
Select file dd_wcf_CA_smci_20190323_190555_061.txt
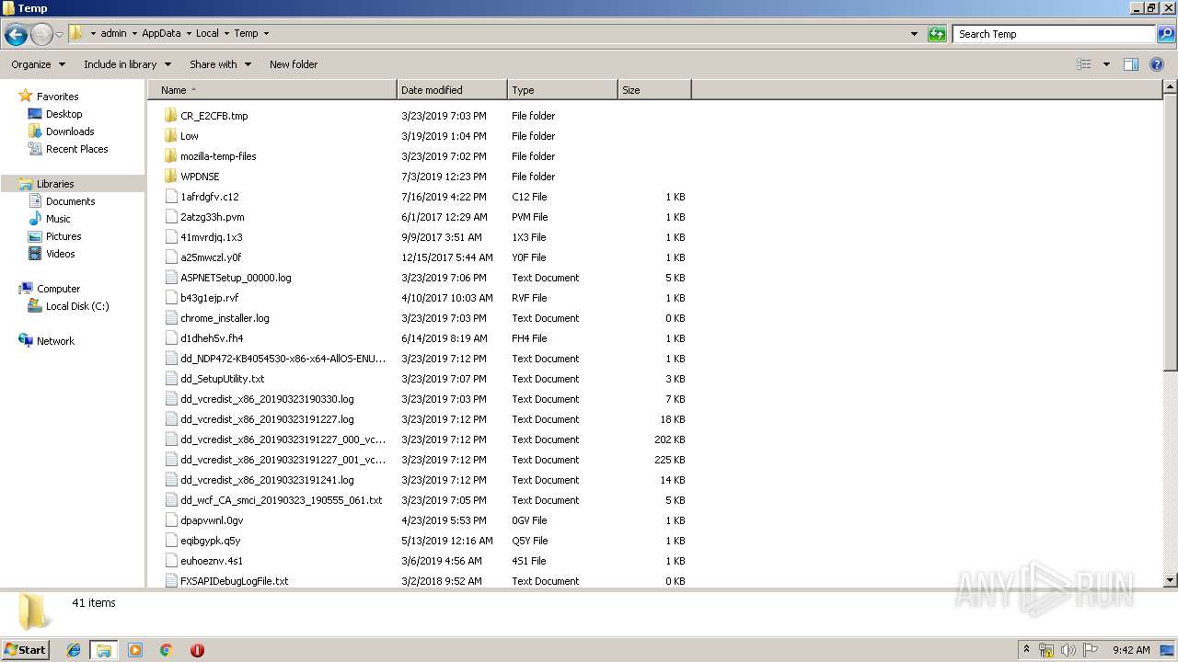click(x=281, y=500)
